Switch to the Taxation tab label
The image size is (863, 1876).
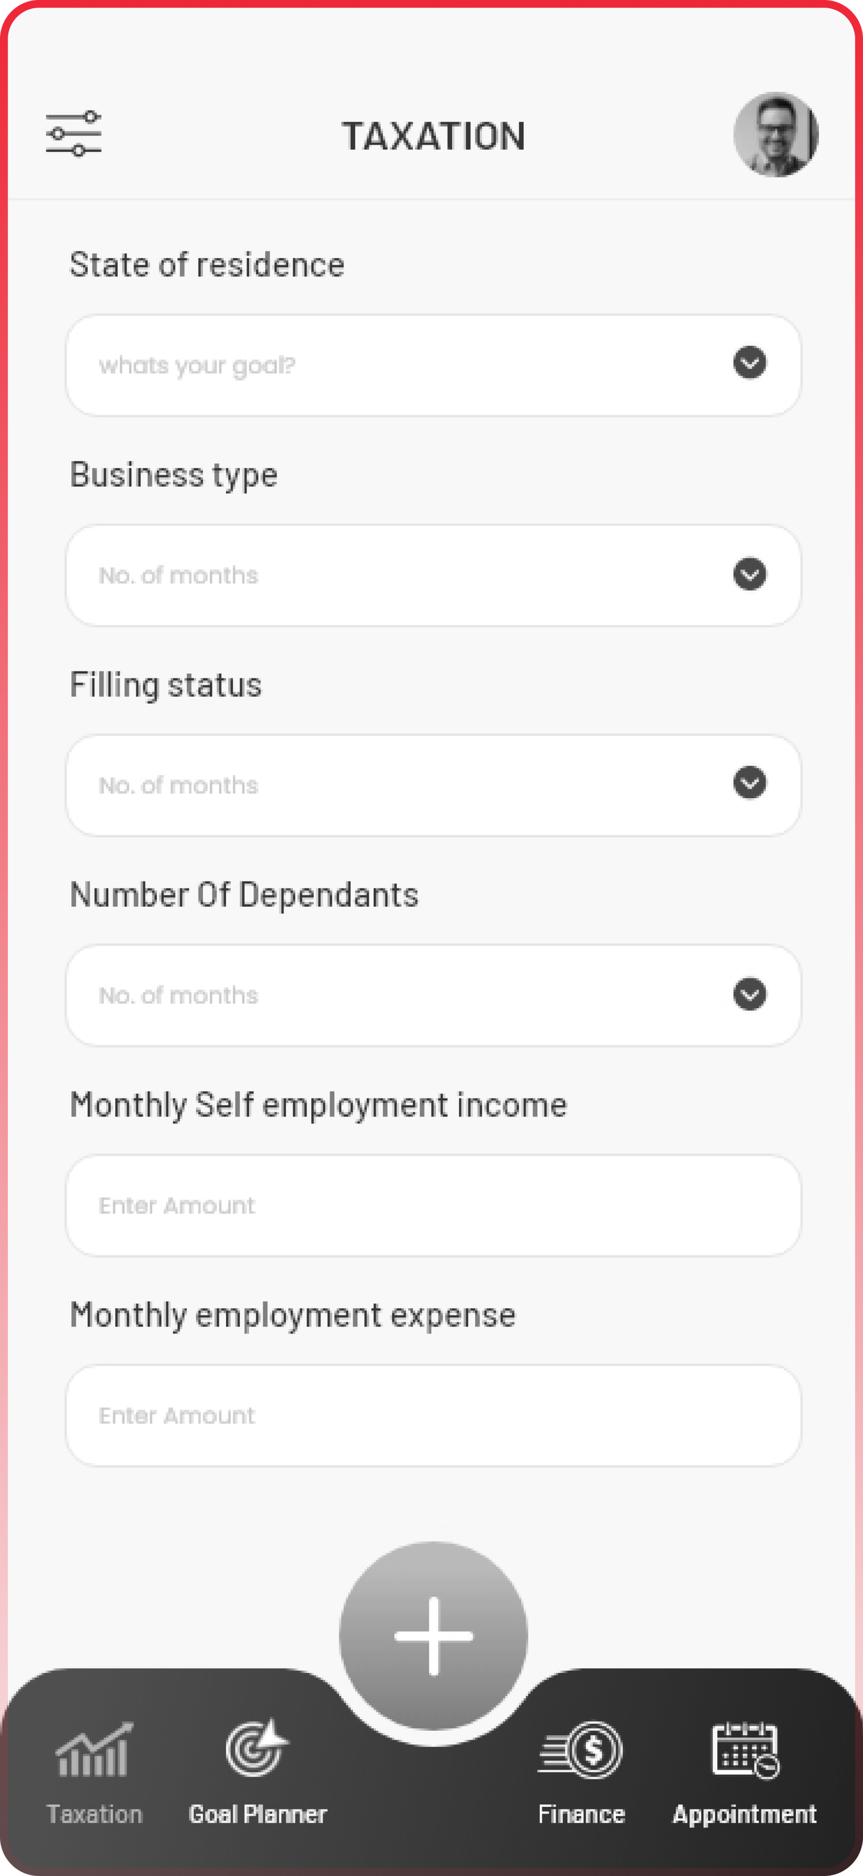pos(94,1814)
